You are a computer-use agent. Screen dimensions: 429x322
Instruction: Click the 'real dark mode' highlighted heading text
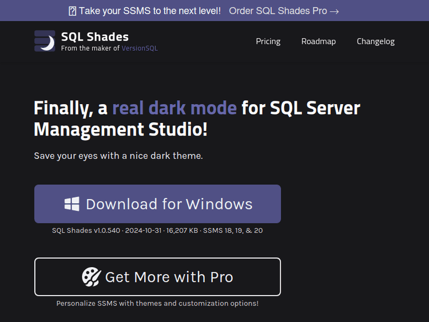(x=174, y=108)
